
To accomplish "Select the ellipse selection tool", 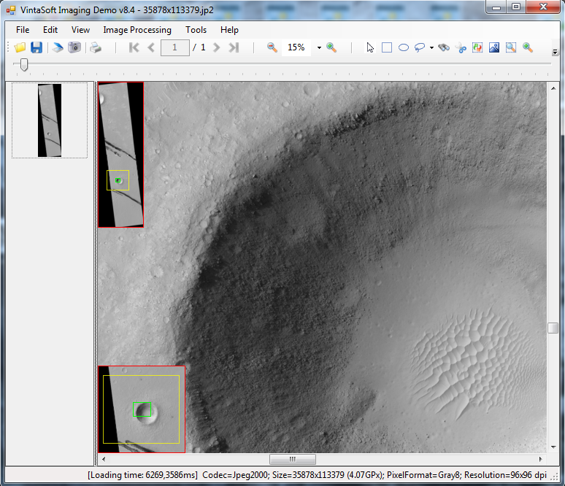I will point(403,47).
